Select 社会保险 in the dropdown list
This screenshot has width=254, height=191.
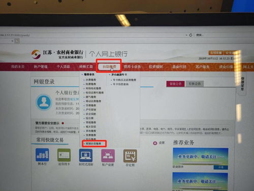91,114
